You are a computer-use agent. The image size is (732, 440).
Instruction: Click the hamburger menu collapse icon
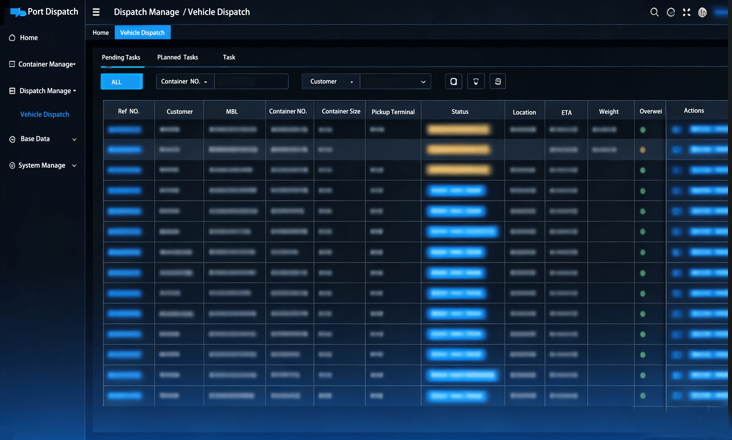(x=96, y=12)
